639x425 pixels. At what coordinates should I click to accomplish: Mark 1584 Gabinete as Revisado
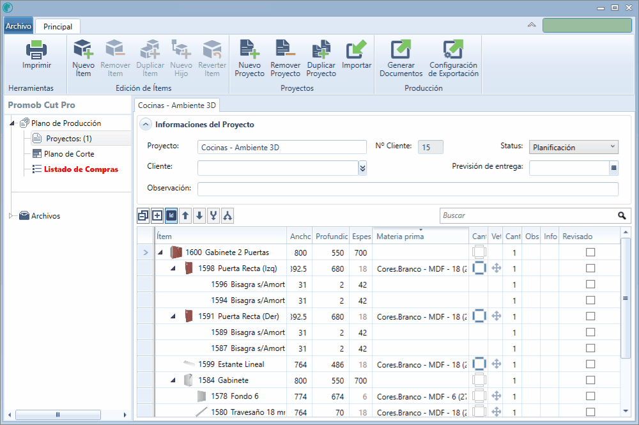tap(590, 380)
